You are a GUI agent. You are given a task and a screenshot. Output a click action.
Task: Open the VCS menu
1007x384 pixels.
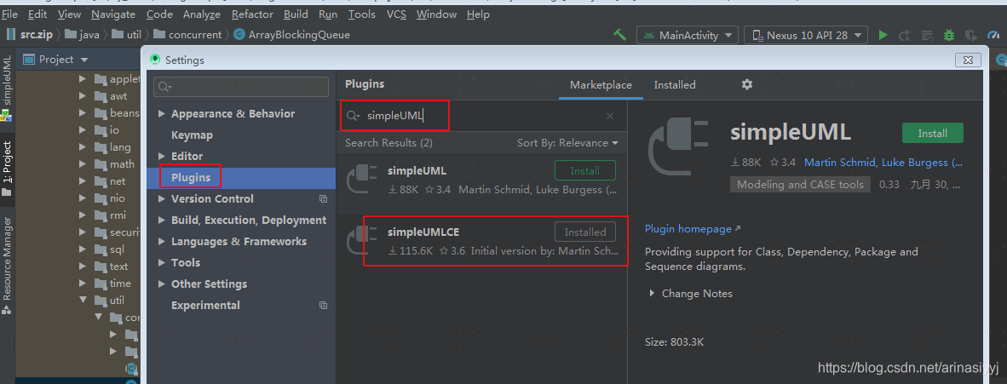point(396,14)
